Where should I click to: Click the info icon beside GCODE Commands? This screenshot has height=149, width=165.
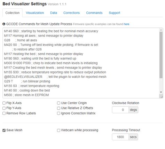coord(4,24)
